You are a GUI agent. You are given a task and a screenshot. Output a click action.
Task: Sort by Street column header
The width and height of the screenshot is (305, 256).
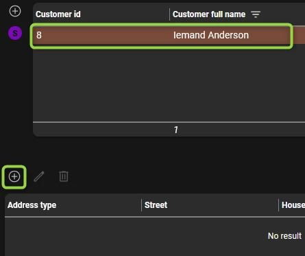(156, 205)
